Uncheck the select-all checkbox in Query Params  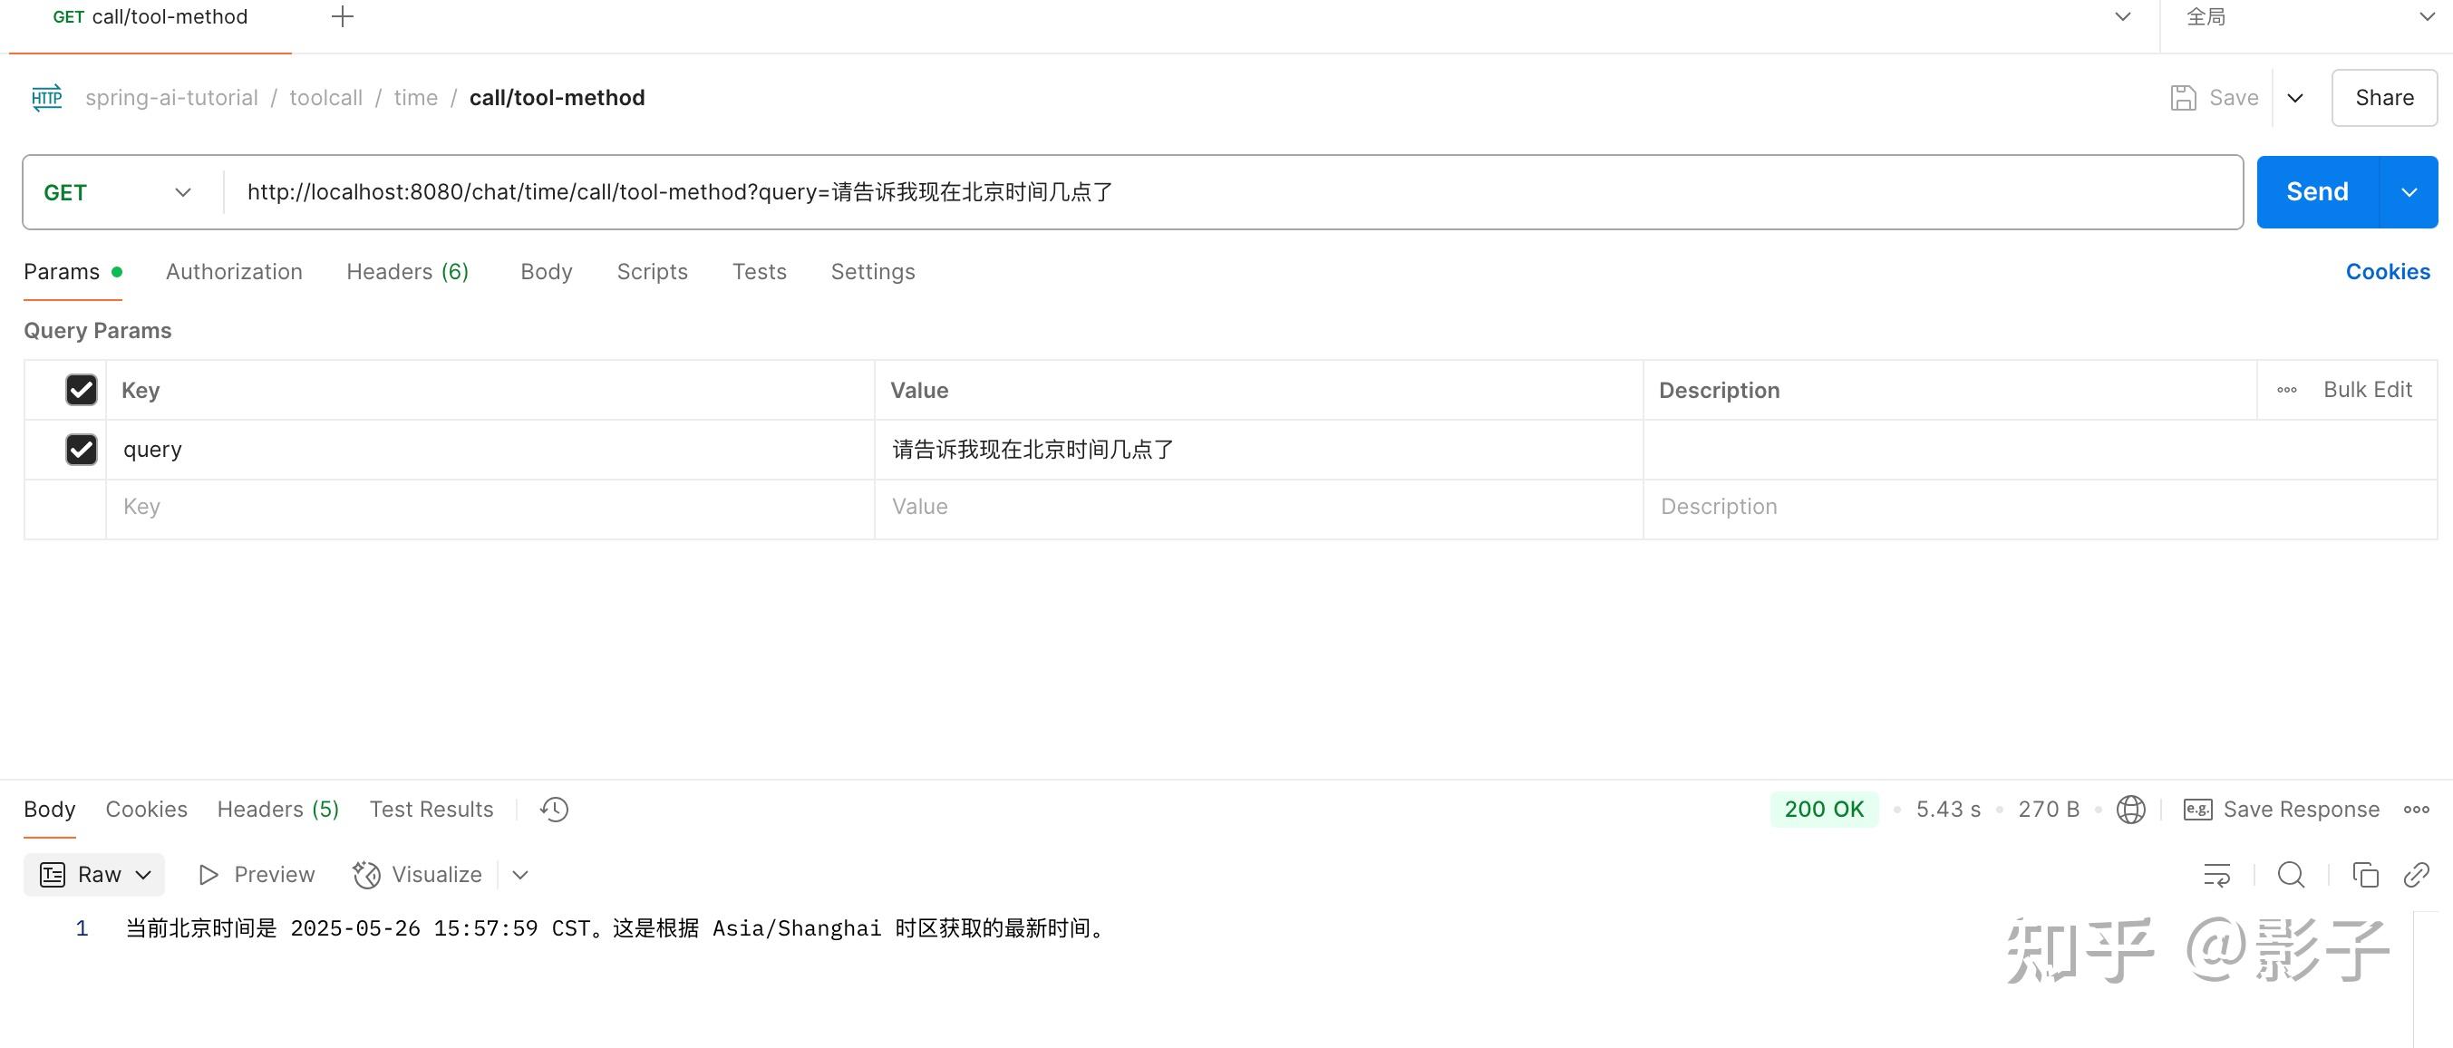point(81,390)
